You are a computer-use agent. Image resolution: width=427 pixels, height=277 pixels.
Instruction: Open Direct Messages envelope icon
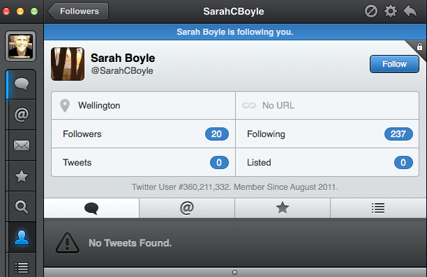pyautogui.click(x=21, y=145)
